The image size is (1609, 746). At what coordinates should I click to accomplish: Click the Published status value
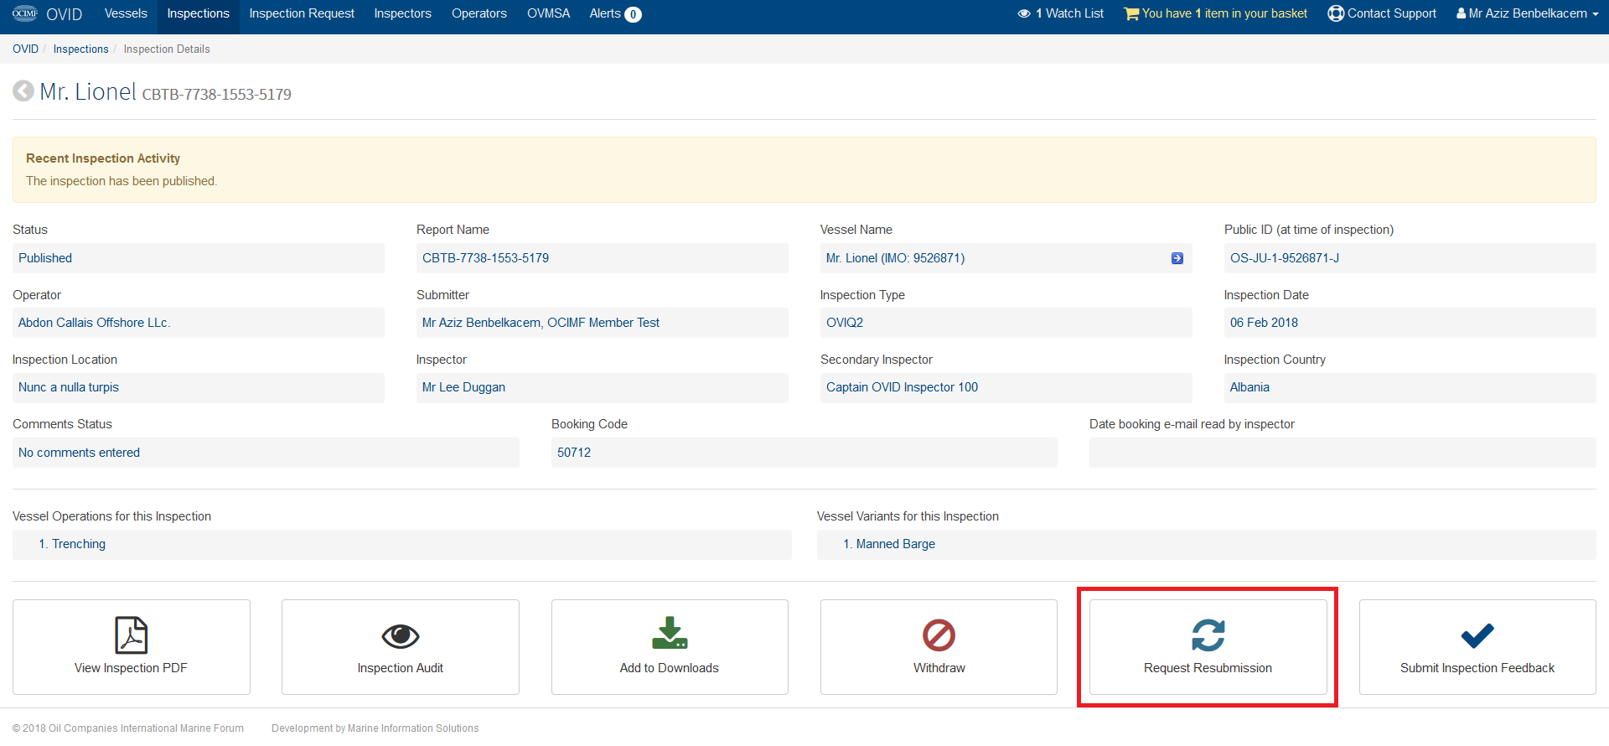pyautogui.click(x=199, y=258)
